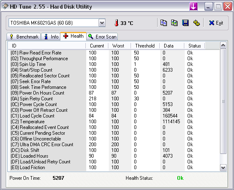The width and height of the screenshot is (234, 190).
Task: Click data value 160544
Action: [x=170, y=116]
